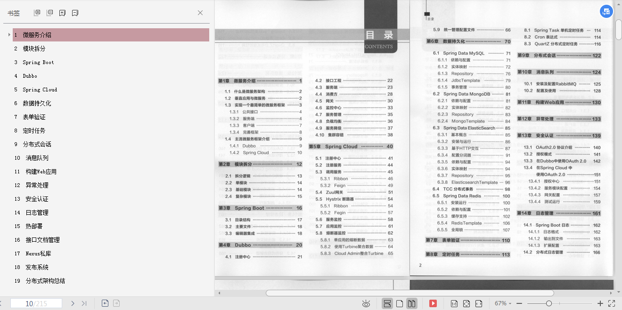
Task: Open bookmark 2 模块拆分
Action: [111, 49]
